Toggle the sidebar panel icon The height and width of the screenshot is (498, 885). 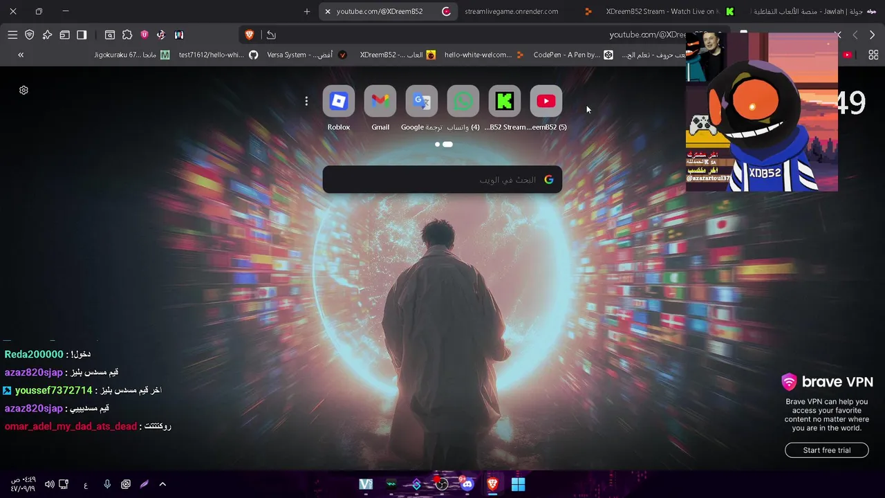click(x=82, y=35)
